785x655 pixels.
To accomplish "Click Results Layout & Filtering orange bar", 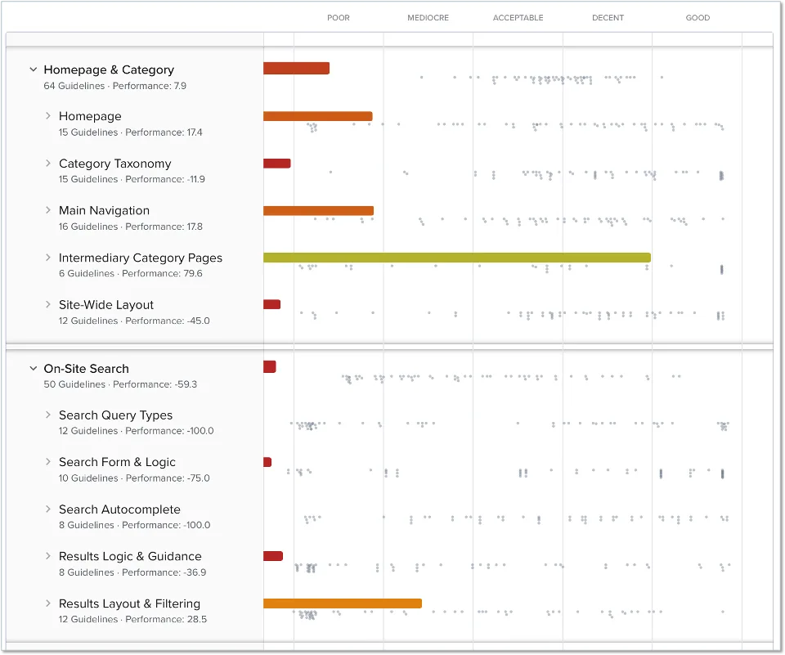I will (343, 603).
